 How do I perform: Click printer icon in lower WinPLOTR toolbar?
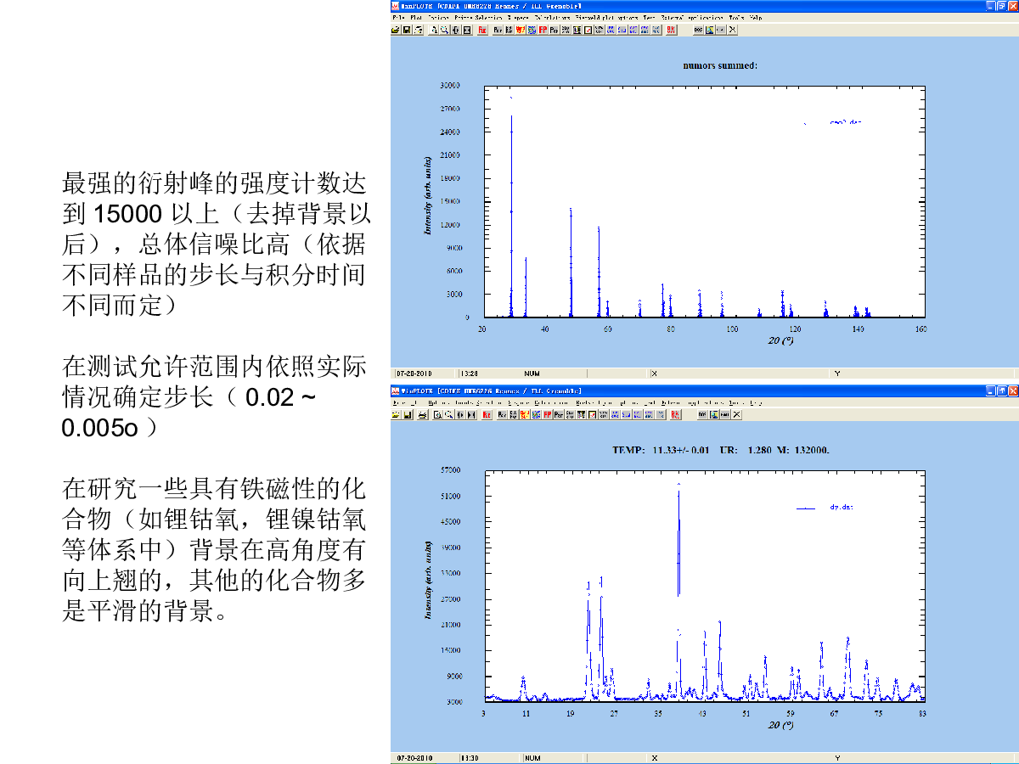423,414
